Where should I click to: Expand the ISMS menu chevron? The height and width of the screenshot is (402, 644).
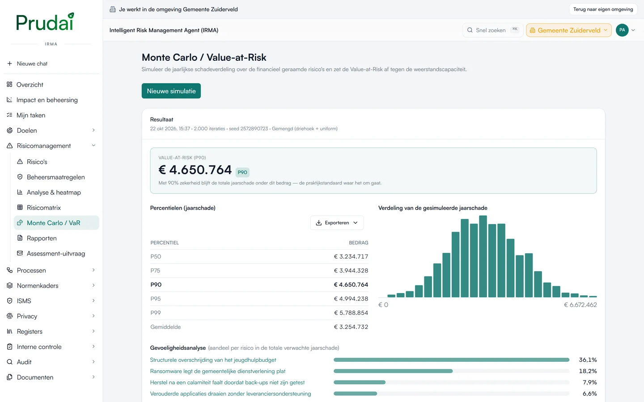pos(93,301)
